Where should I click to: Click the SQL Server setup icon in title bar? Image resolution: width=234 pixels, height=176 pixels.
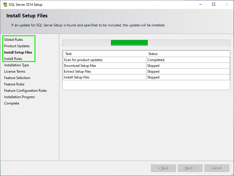pos(4,4)
